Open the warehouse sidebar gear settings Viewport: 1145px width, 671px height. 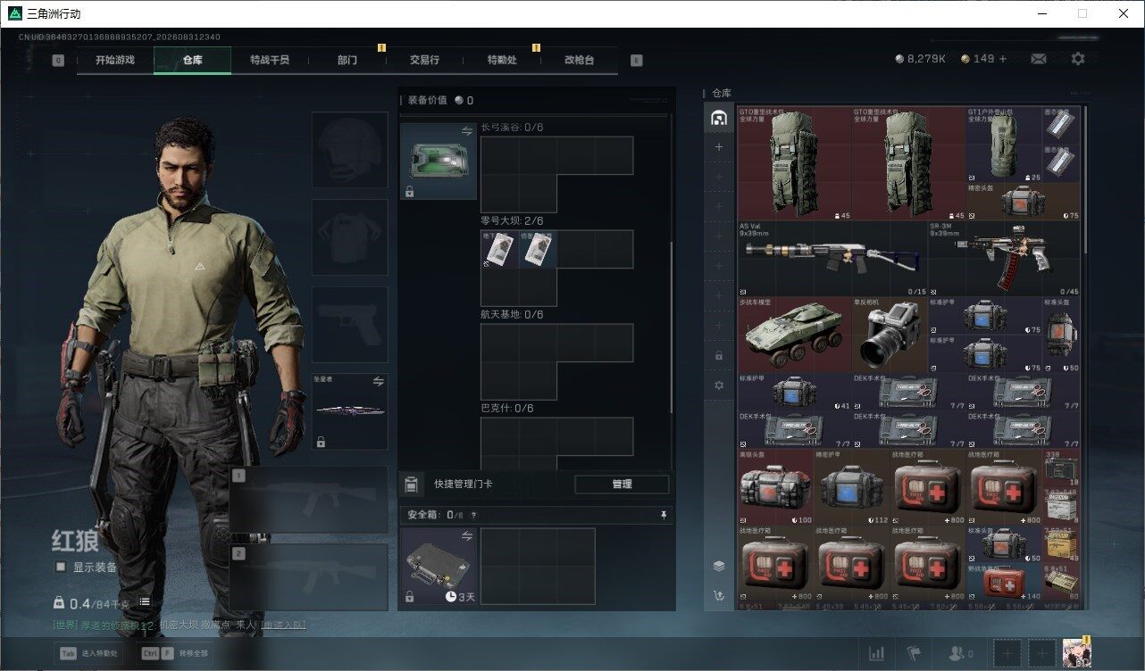point(719,385)
